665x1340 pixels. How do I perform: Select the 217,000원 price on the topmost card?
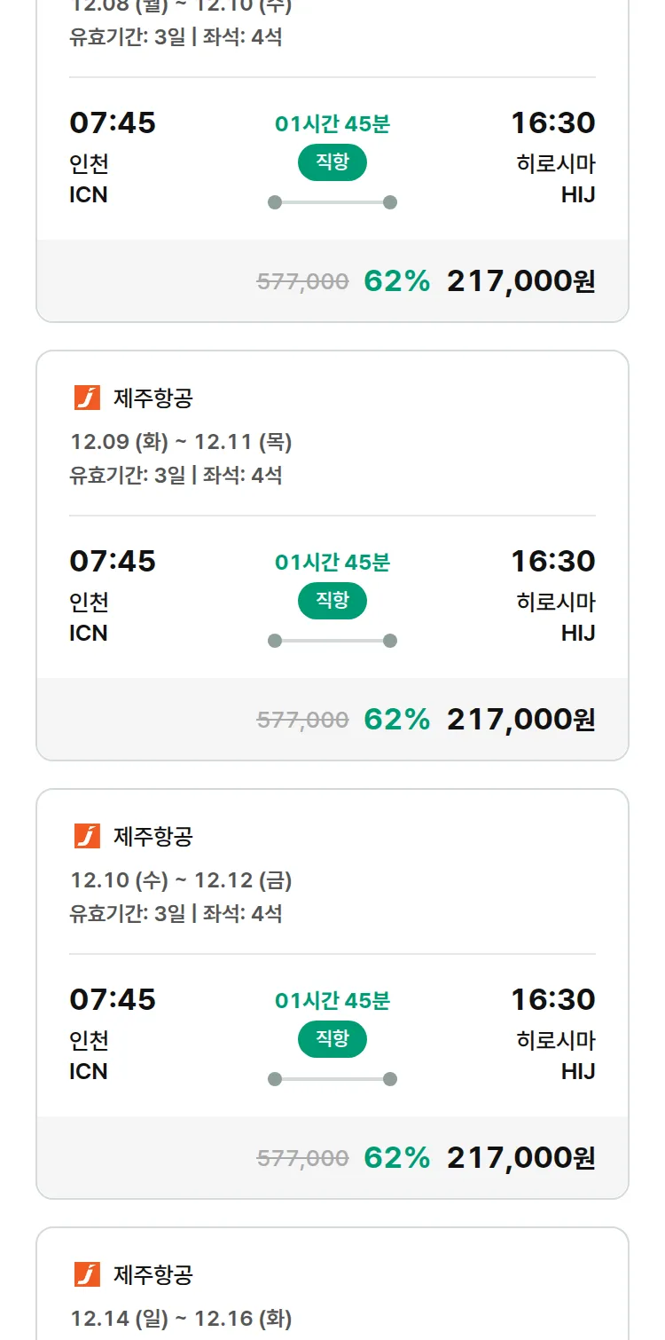520,280
